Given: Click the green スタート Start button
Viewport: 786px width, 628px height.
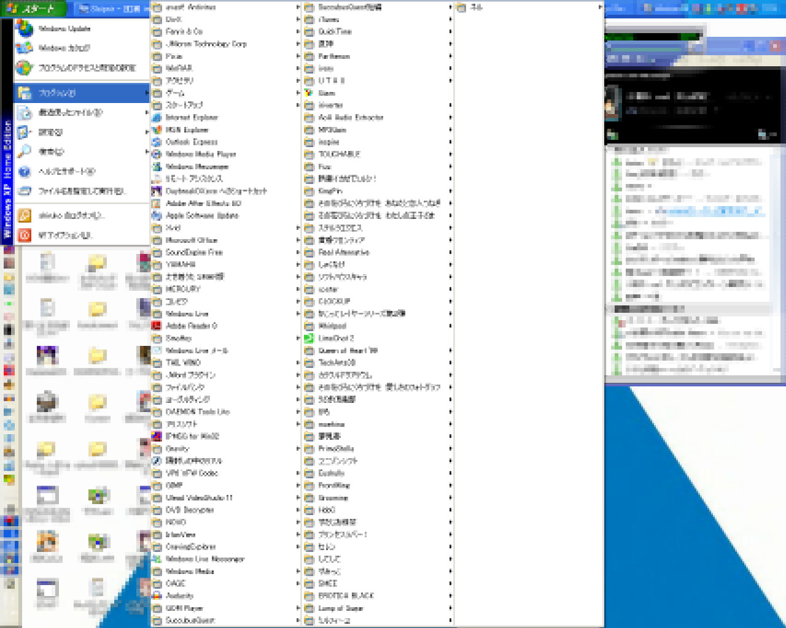Looking at the screenshot, I should [33, 9].
